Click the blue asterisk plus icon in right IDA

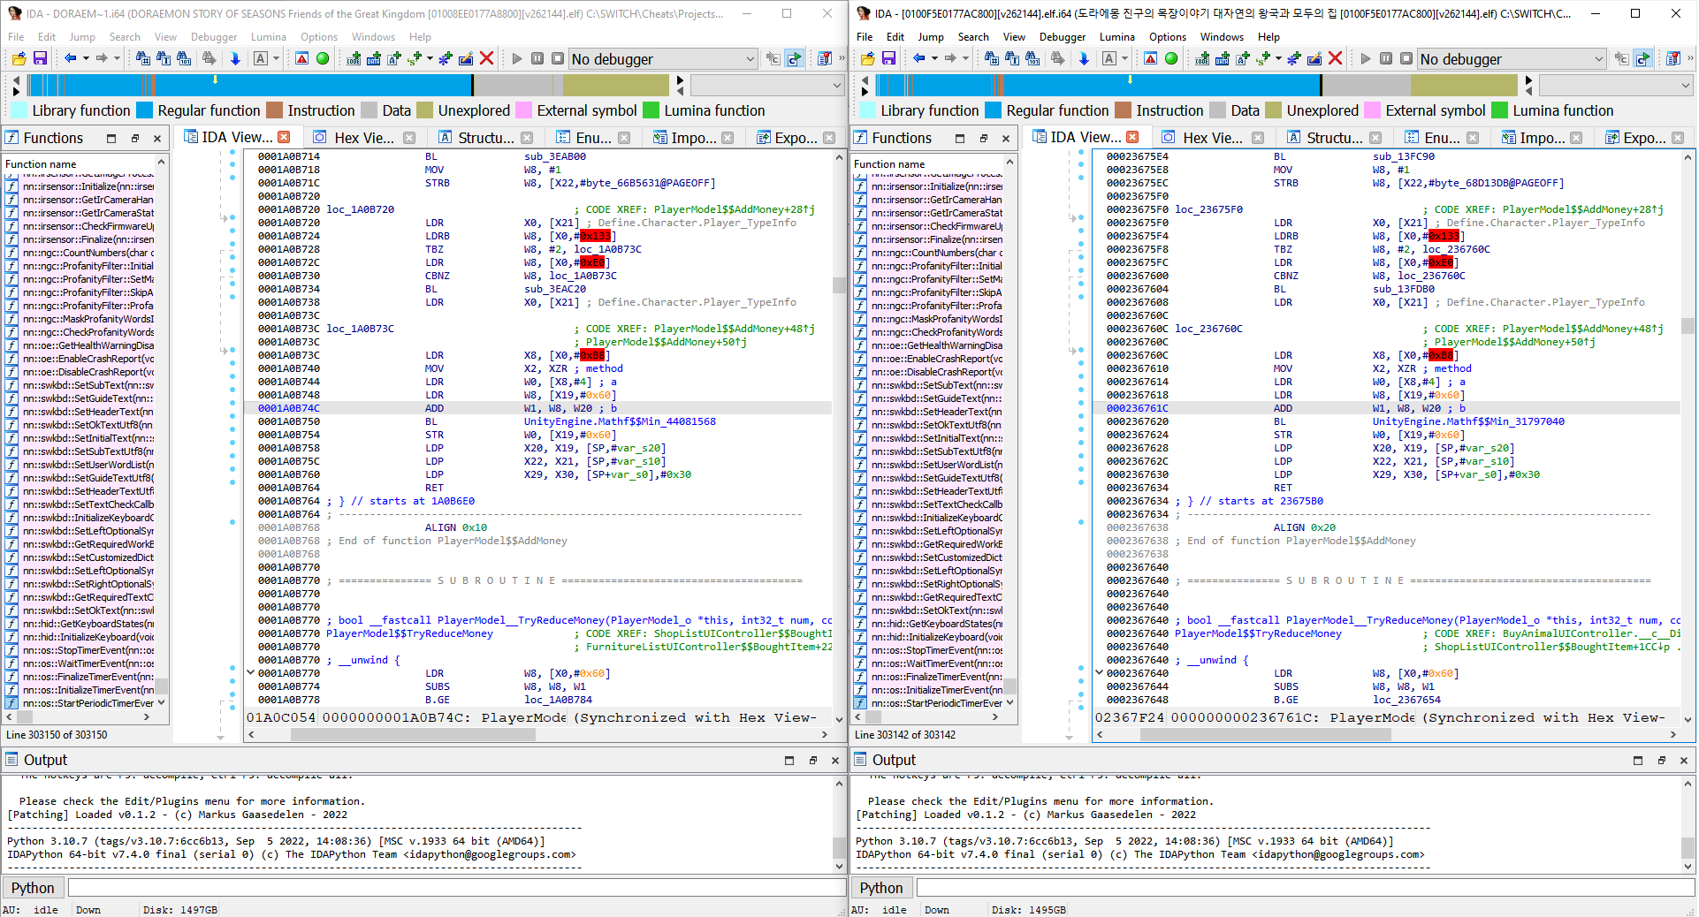point(1293,58)
